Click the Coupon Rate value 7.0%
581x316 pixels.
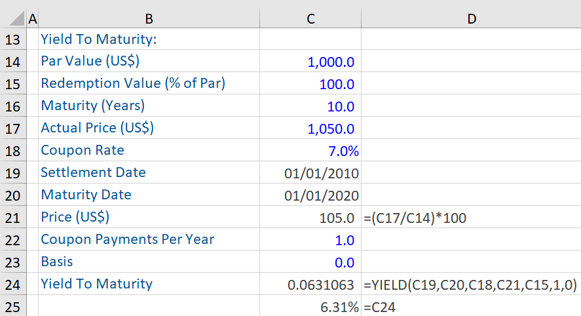(310, 151)
